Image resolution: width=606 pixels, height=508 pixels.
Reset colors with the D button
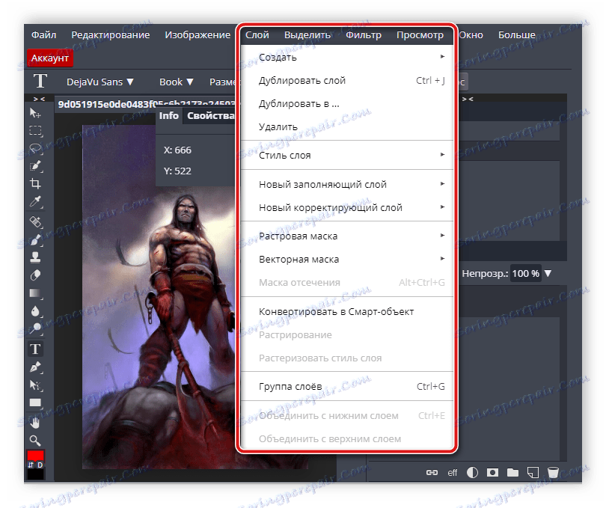coord(40,465)
